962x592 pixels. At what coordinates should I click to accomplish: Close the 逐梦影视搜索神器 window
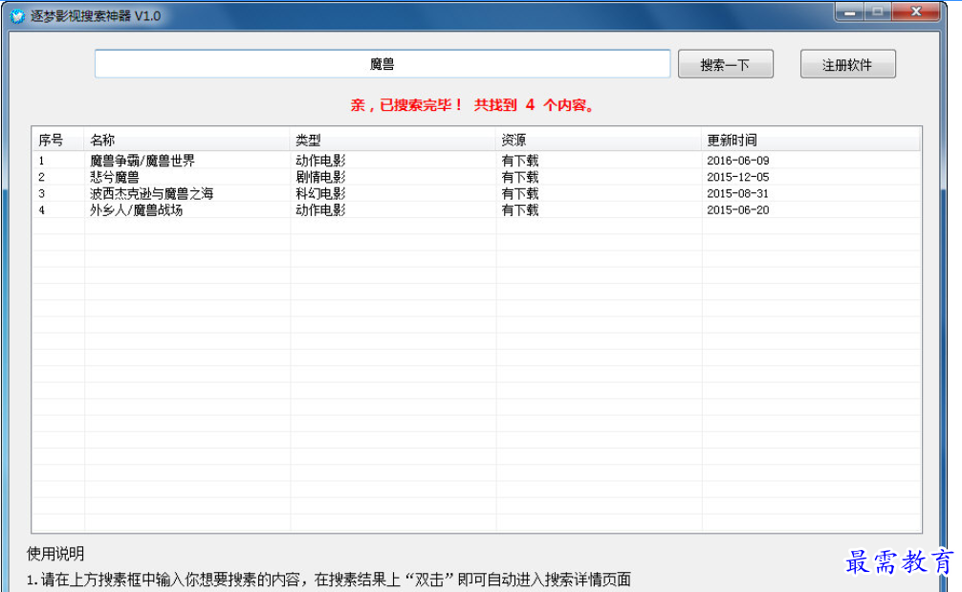pyautogui.click(x=917, y=11)
